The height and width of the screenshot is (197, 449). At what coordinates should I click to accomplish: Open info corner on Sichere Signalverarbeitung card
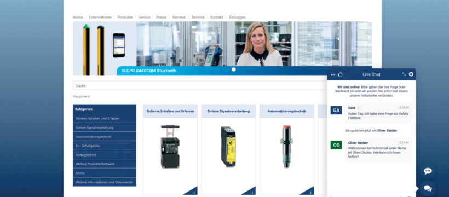pyautogui.click(x=250, y=192)
